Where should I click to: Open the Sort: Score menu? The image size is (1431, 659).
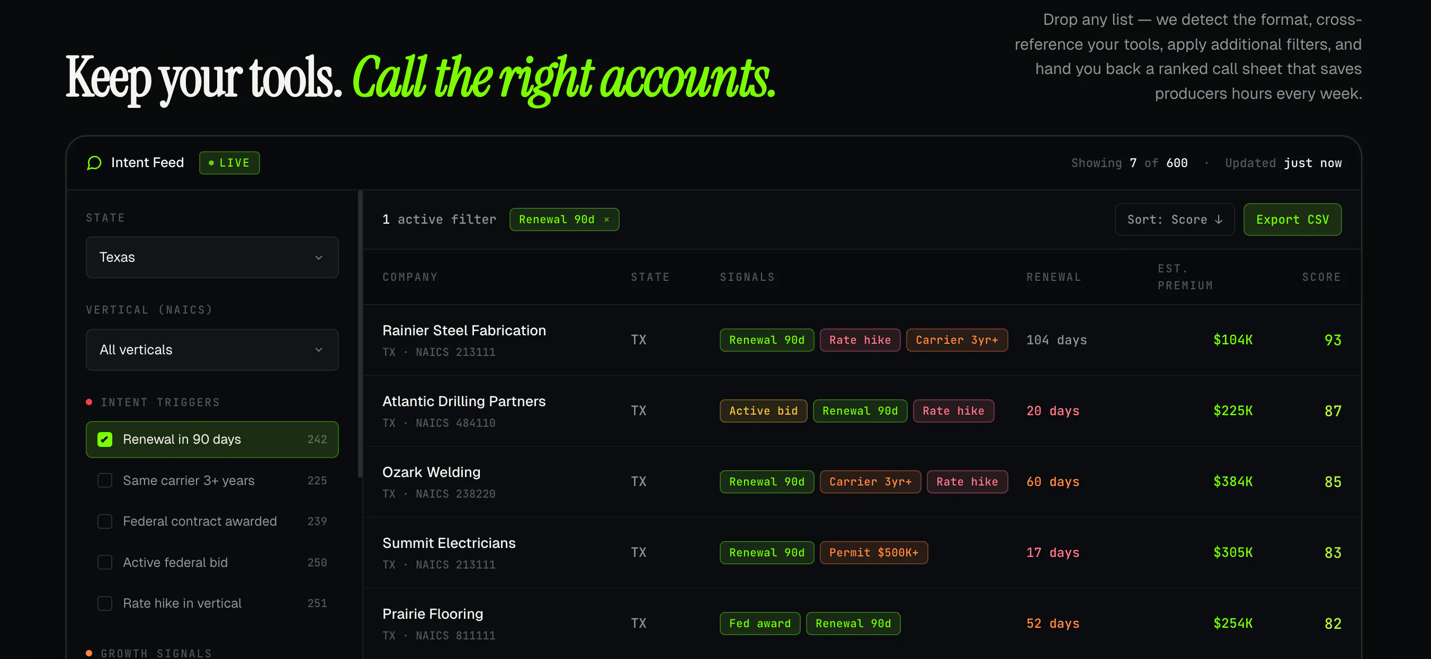(1174, 219)
